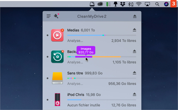Screen dimensions: 178x110
Task: Click the Medias storage usage bar
Action: [x=102, y=35]
